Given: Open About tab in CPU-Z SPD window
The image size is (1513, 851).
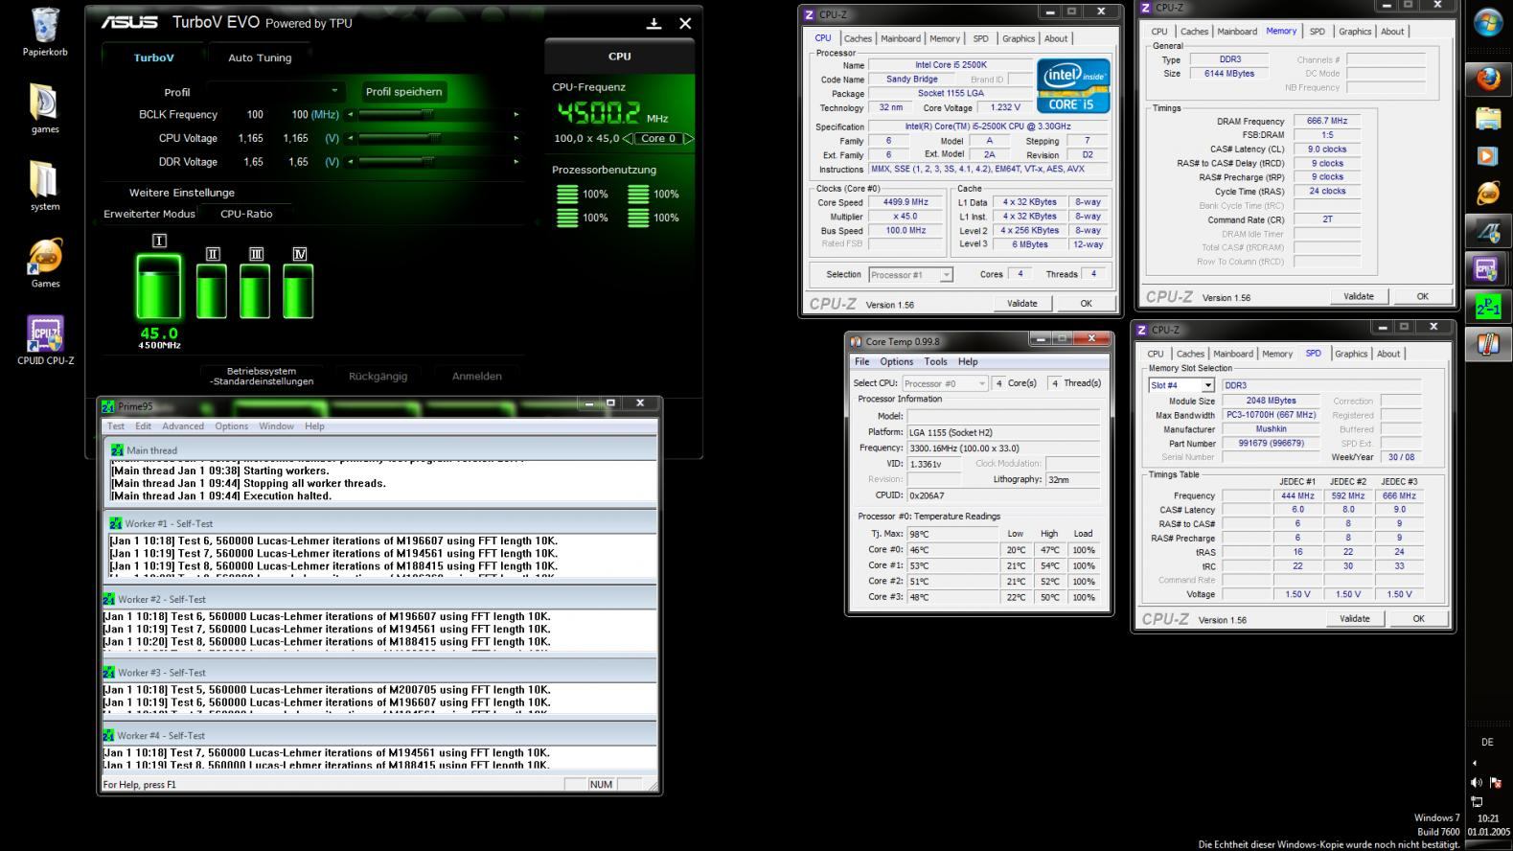Looking at the screenshot, I should [x=1388, y=354].
